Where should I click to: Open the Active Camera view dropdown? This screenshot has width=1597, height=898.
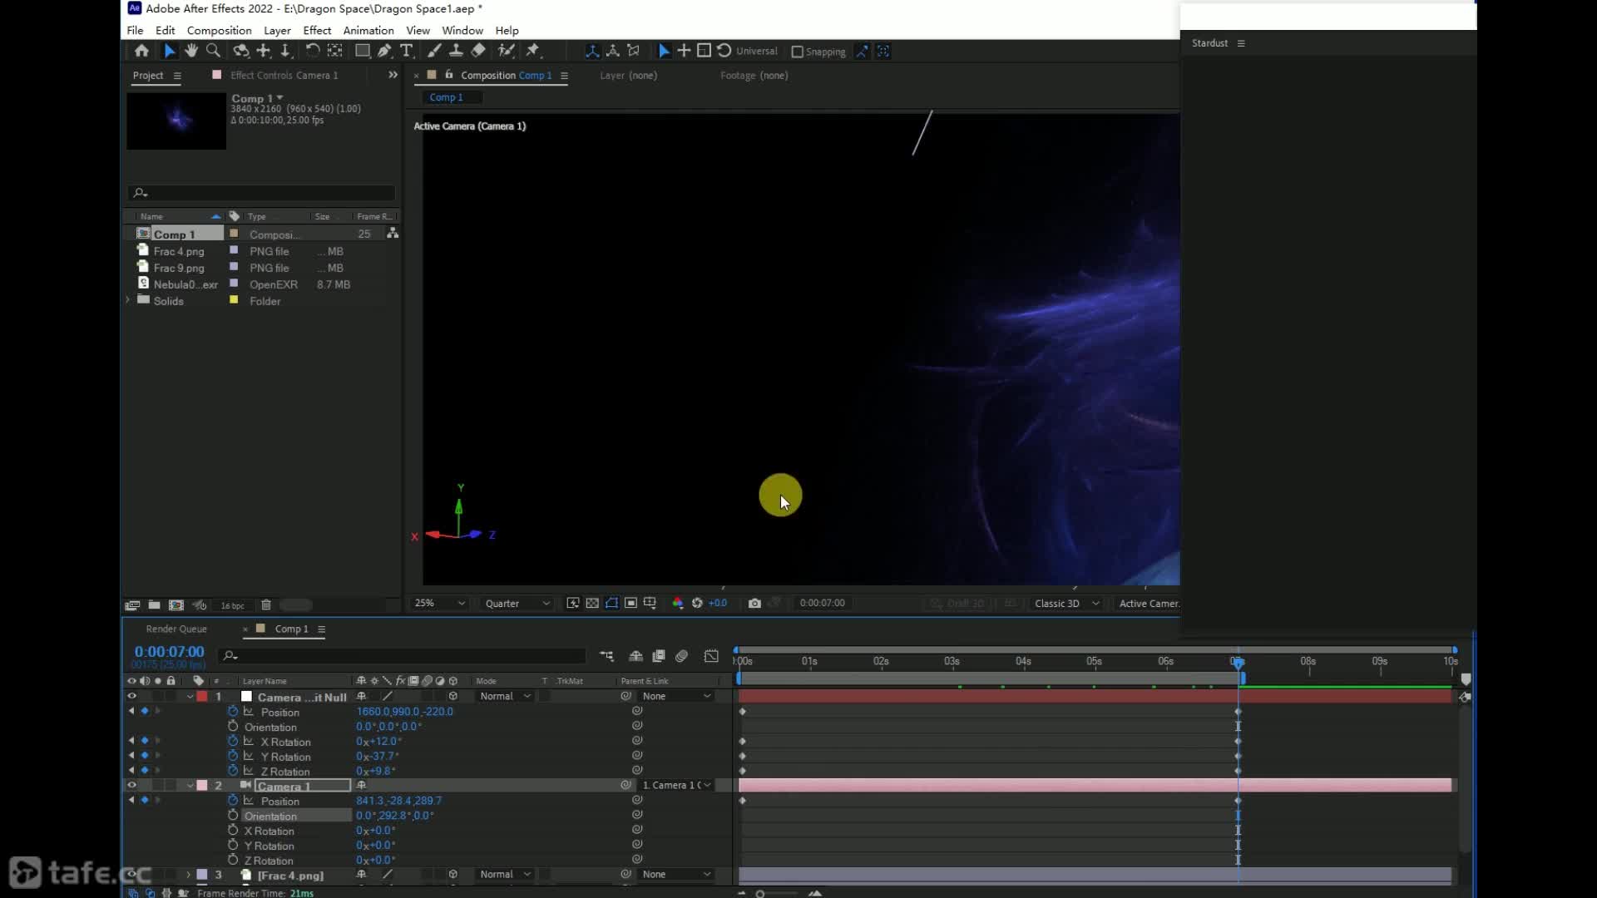coord(1148,603)
